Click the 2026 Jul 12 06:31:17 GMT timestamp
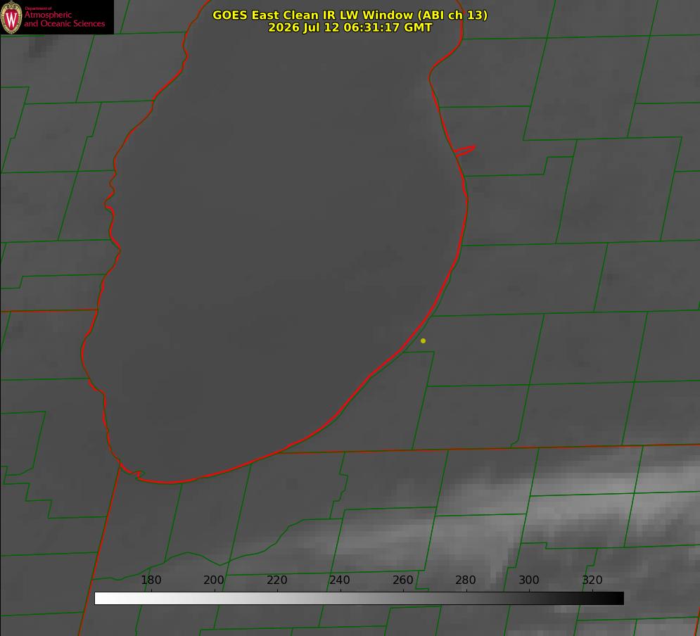 [350, 27]
